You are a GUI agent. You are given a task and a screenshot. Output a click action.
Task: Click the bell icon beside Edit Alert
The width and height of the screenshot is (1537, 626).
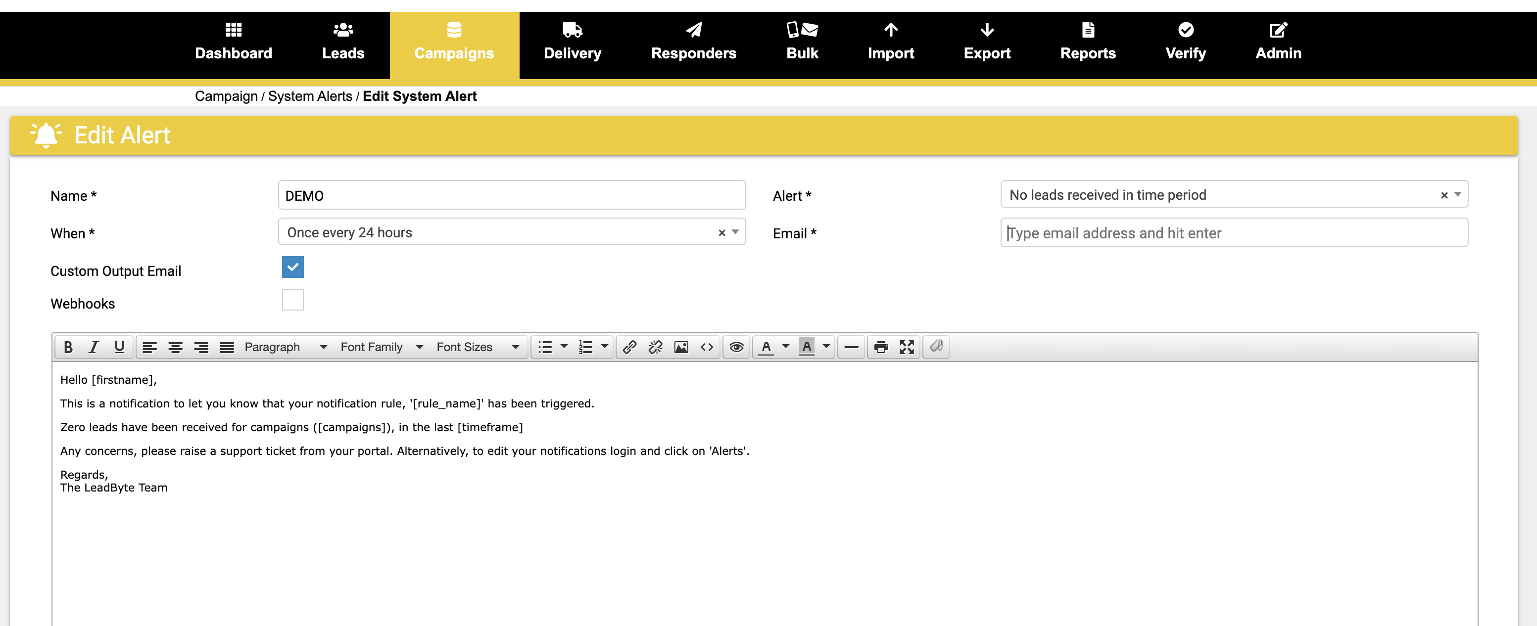tap(46, 135)
